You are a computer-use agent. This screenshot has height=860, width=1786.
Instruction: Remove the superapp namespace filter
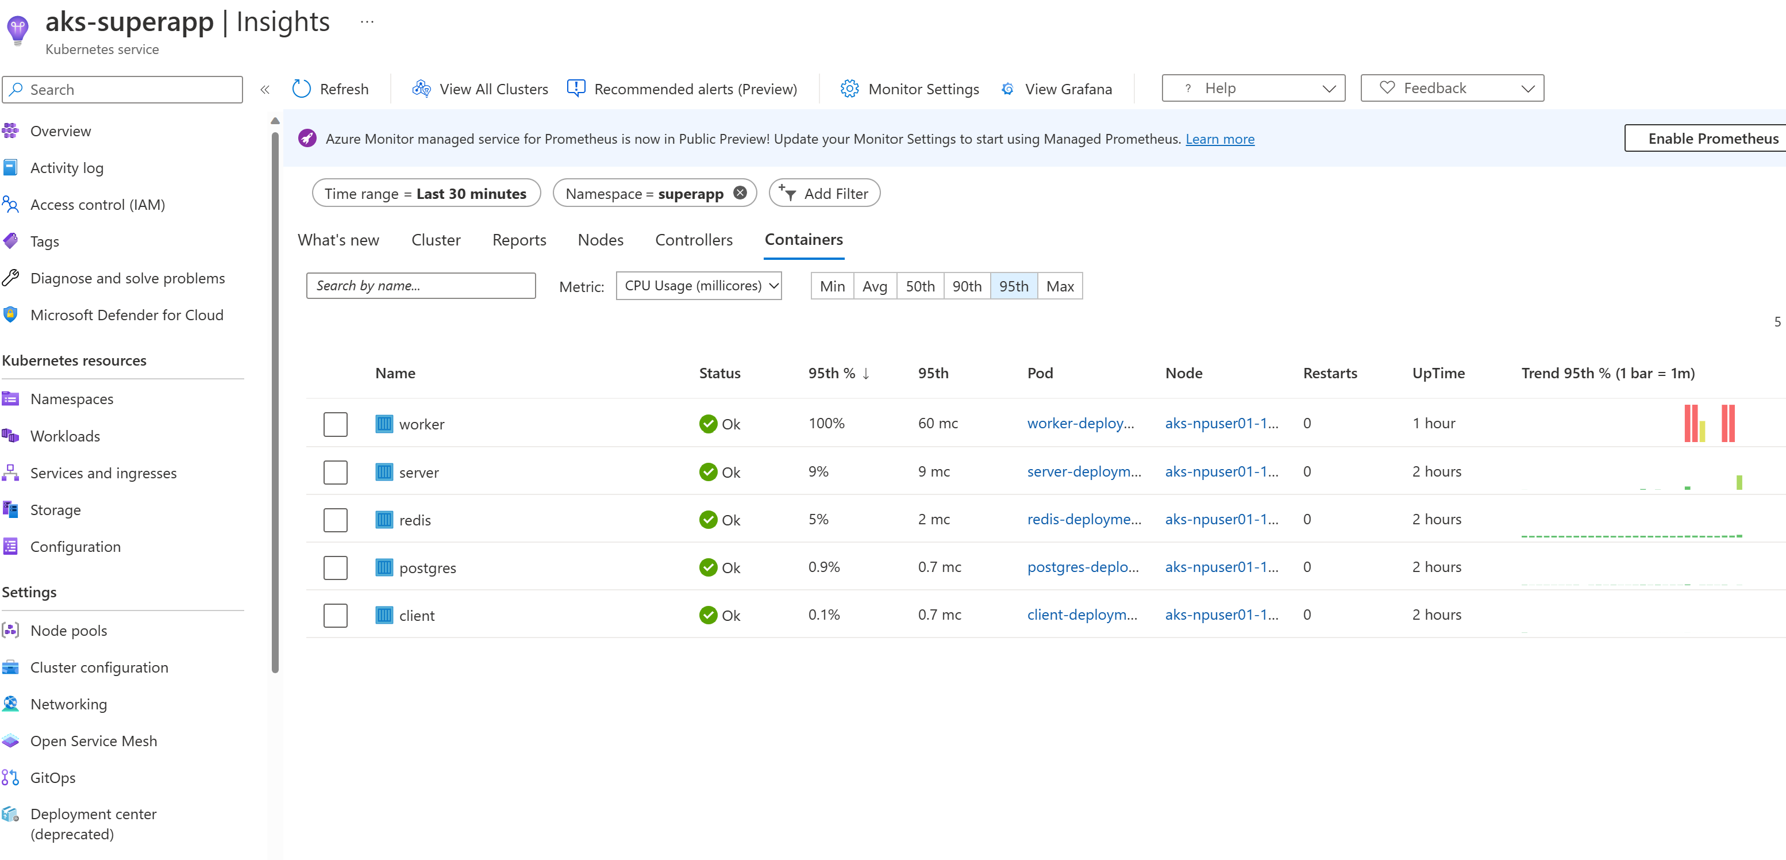coord(741,193)
